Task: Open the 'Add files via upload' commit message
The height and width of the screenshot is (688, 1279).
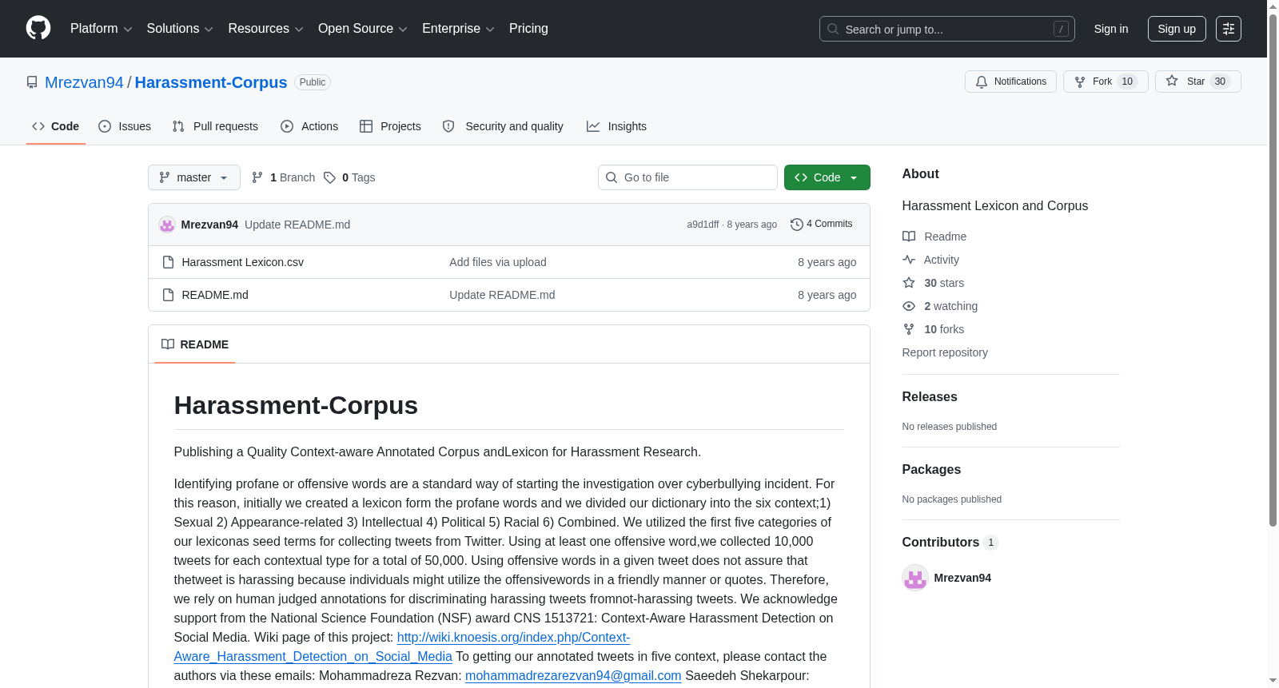Action: [498, 262]
